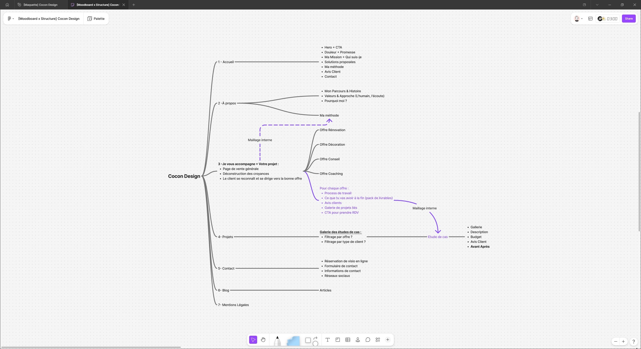Open widgets and templates panel
The width and height of the screenshot is (641, 349).
click(x=378, y=340)
